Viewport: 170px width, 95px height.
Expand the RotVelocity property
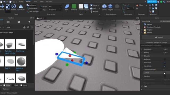click(142, 49)
